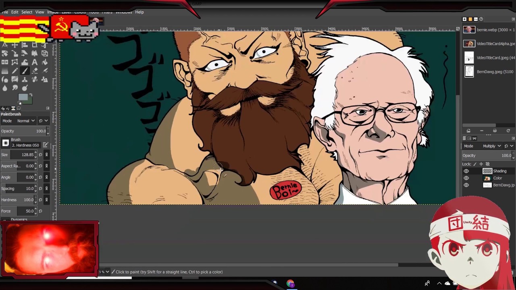Open the Edit menu
This screenshot has width=516, height=290.
(15, 12)
